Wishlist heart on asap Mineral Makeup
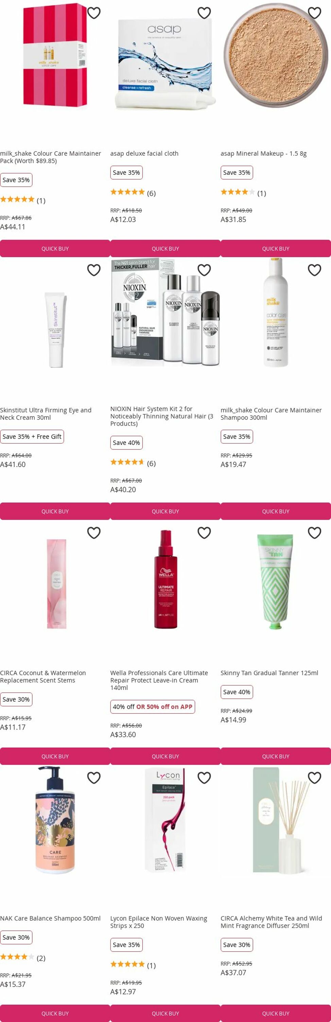This screenshot has width=331, height=1022. 314,13
